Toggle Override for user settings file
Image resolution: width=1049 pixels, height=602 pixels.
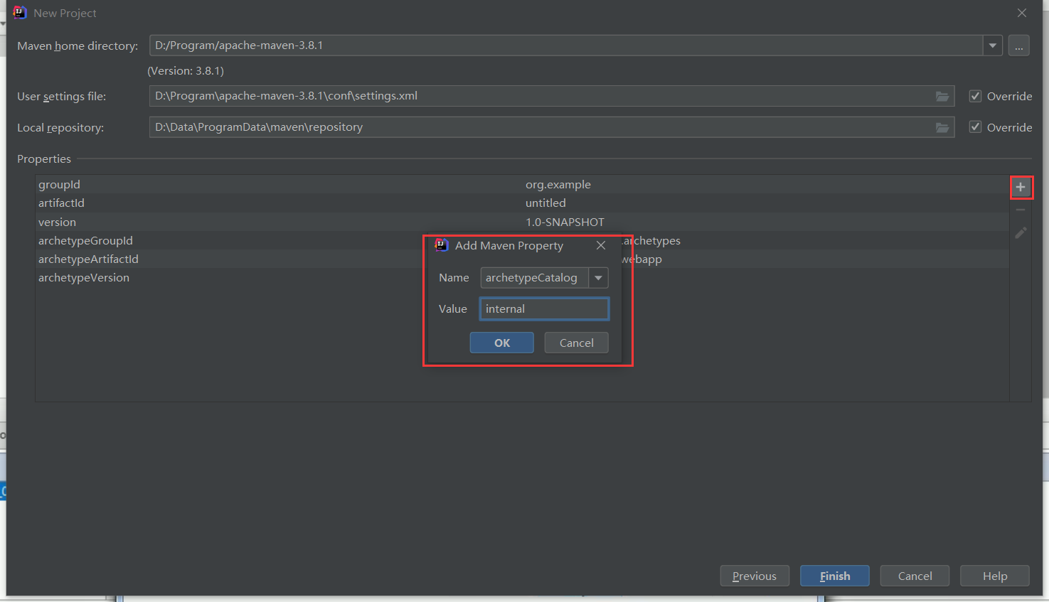[x=976, y=96]
